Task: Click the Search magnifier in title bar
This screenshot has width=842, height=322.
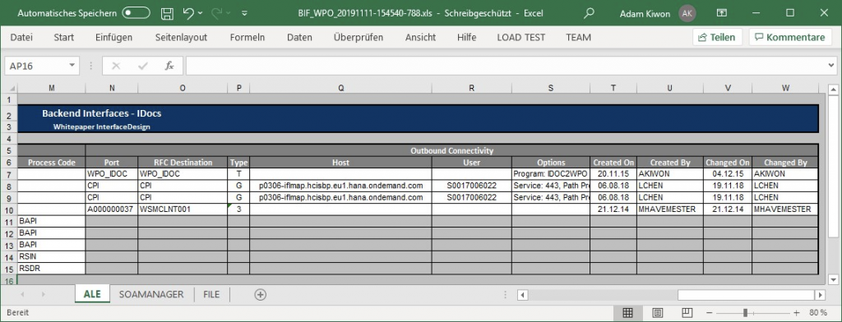Action: [x=589, y=13]
